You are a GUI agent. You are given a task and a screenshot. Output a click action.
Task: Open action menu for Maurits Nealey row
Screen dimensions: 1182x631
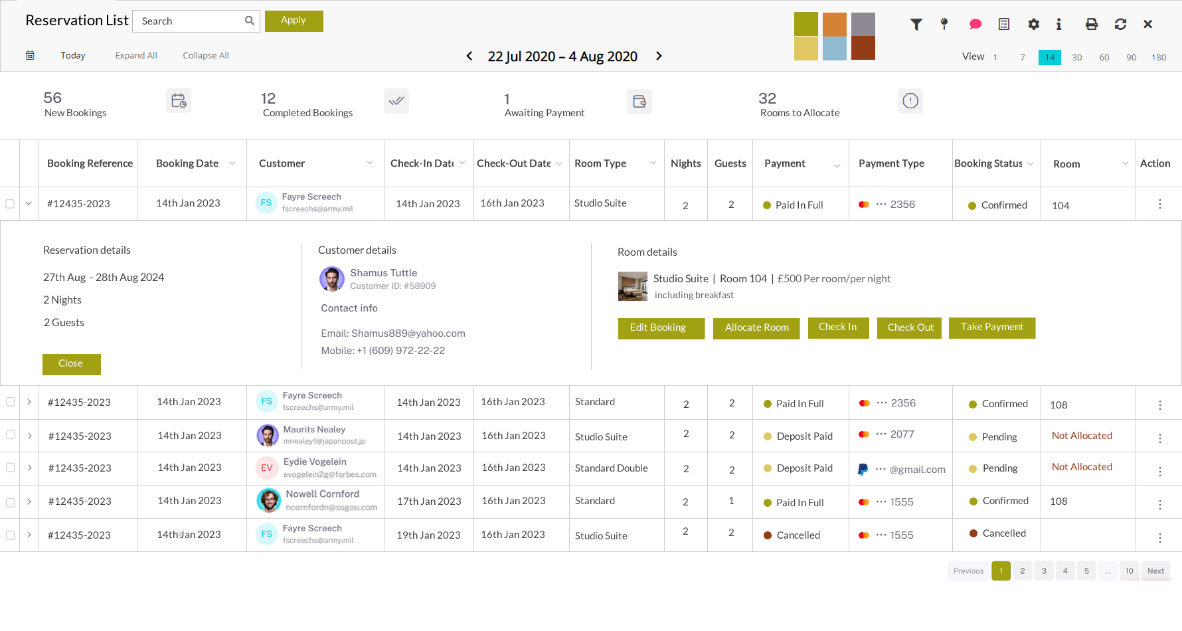point(1159,438)
